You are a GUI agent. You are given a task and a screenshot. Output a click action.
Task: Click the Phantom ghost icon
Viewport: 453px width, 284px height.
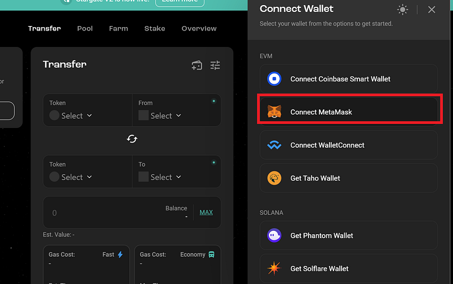tap(274, 235)
